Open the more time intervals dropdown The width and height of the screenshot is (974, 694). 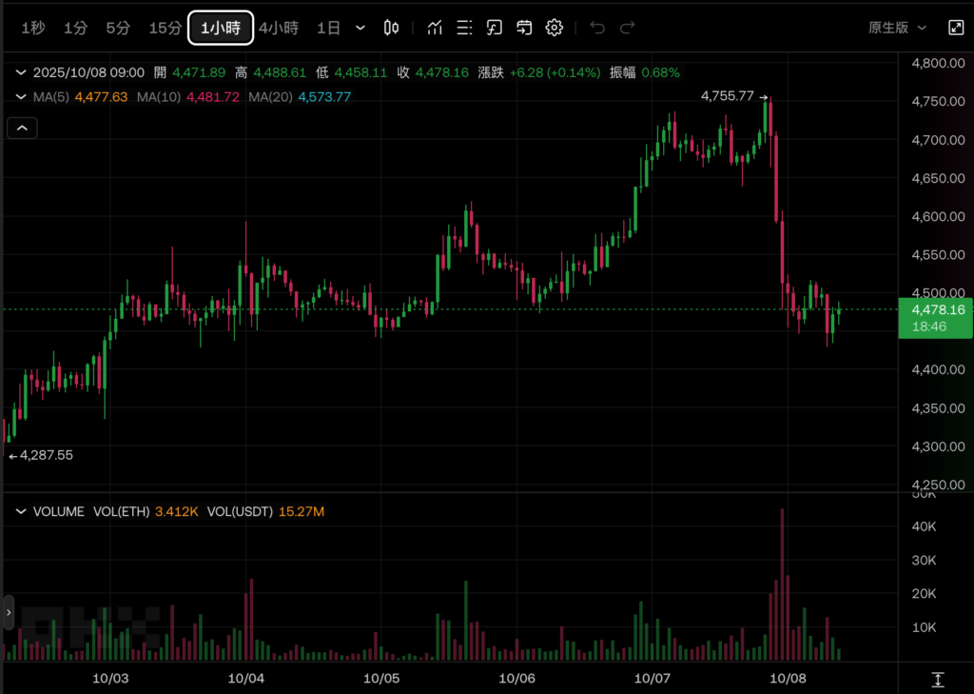point(360,28)
